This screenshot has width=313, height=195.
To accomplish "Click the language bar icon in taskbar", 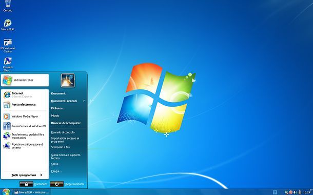I will click(x=275, y=192).
